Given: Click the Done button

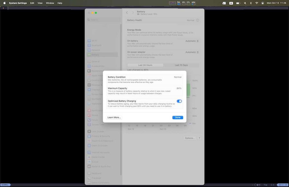Looking at the screenshot, I should click(x=178, y=117).
